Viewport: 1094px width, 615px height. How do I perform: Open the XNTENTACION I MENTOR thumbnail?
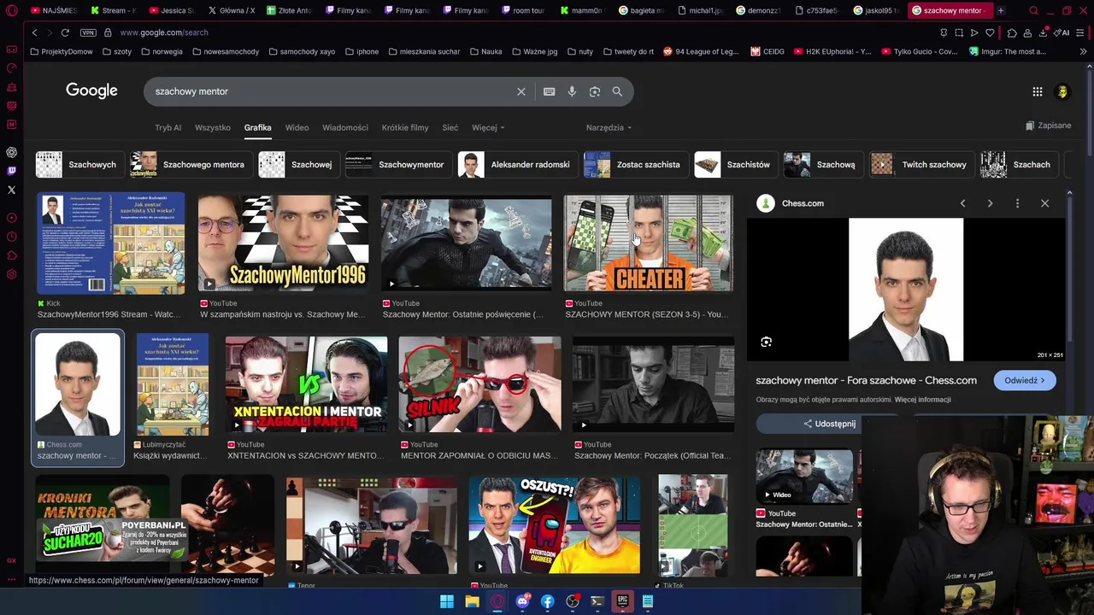tap(306, 384)
